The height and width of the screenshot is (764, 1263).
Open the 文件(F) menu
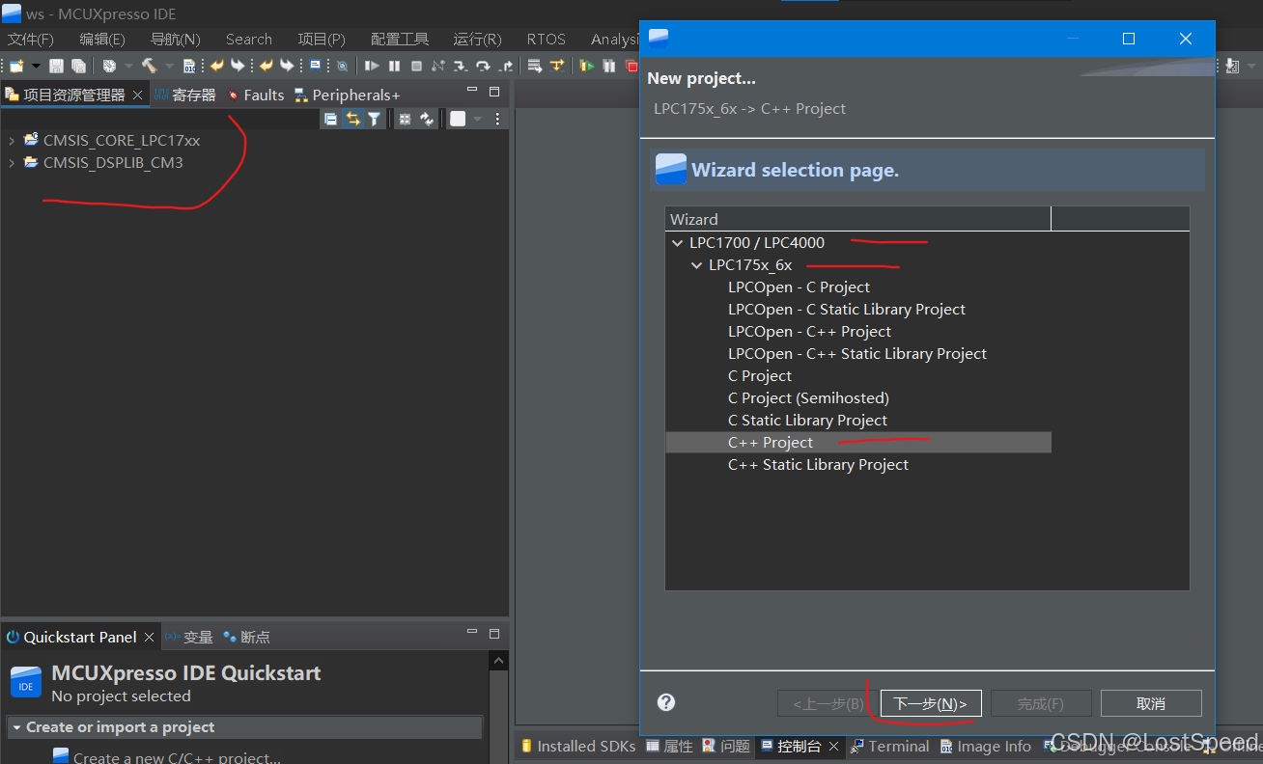(x=31, y=40)
